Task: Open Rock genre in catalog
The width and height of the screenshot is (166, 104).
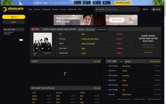Action: click(81, 96)
